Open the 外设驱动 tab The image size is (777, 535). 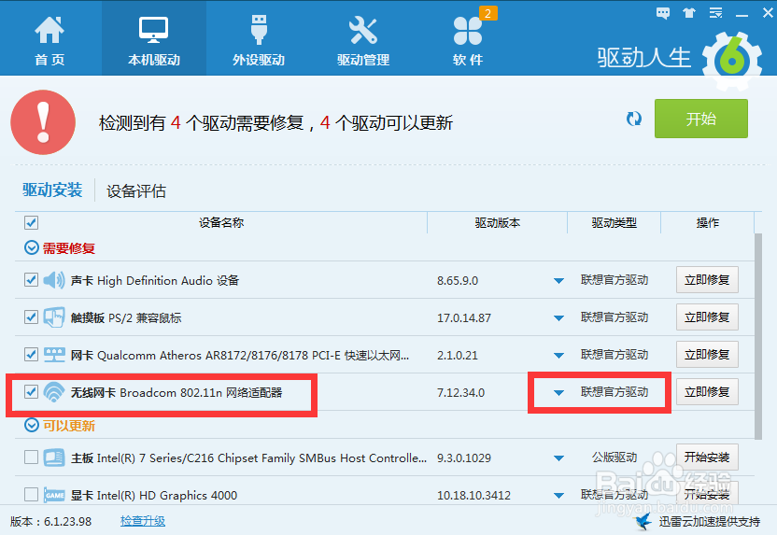pyautogui.click(x=259, y=39)
